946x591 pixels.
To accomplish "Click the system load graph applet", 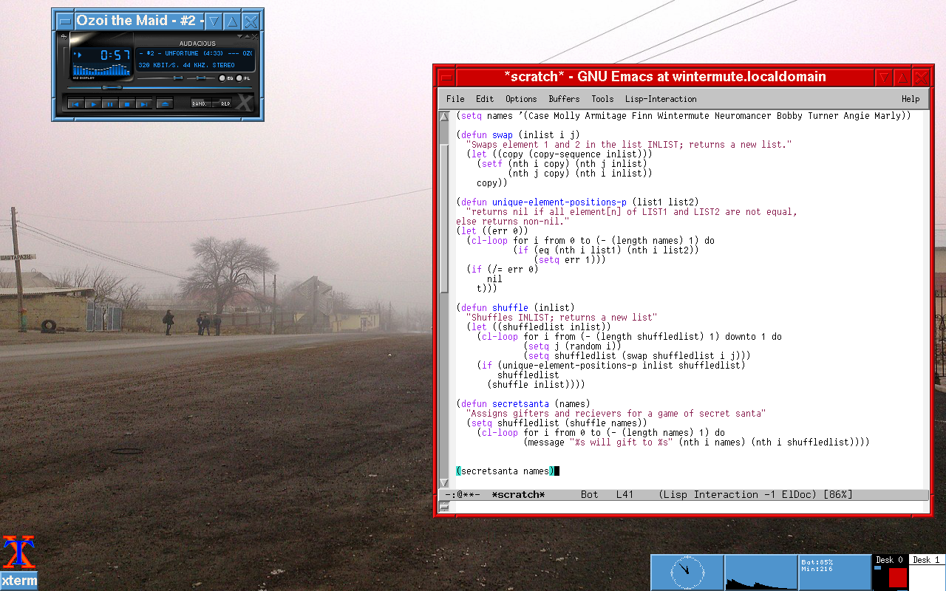I will coord(761,573).
